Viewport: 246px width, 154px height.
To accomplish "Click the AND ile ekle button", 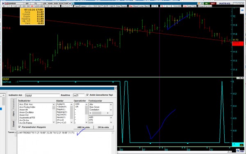I will tap(84, 127).
